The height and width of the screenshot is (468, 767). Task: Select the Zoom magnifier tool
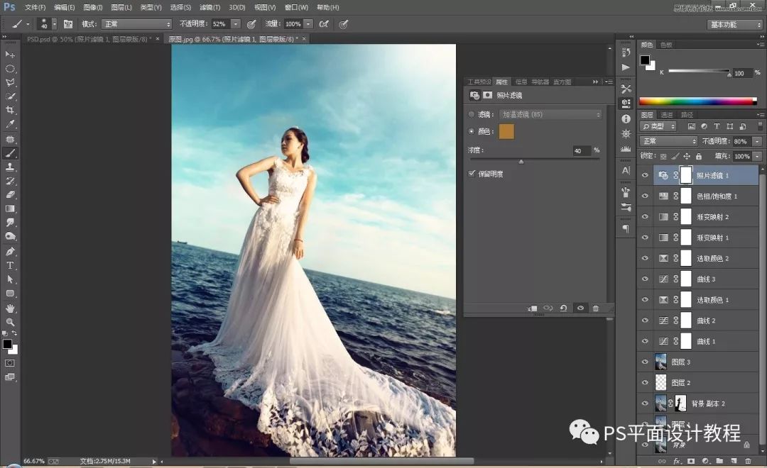coord(10,321)
